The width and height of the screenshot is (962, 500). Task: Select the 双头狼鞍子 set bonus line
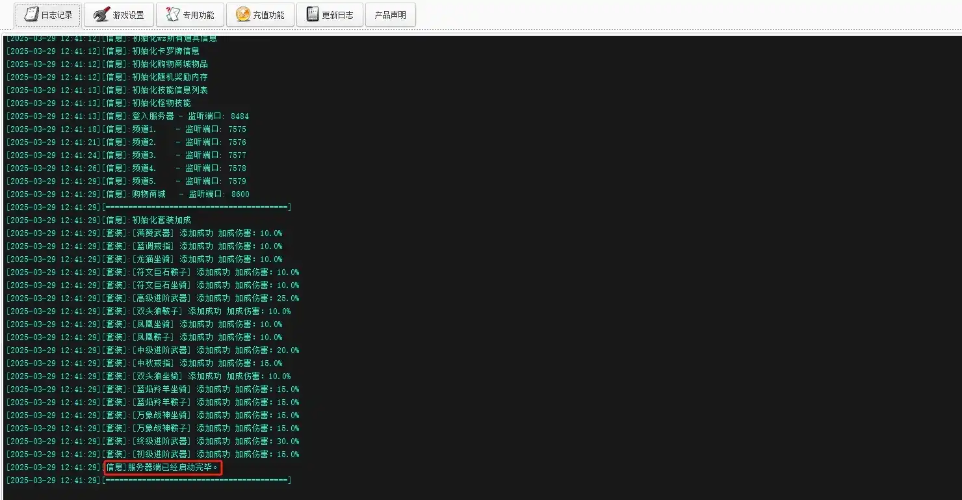(148, 311)
